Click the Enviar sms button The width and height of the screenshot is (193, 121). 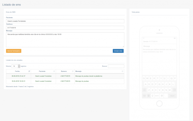(x=118, y=51)
